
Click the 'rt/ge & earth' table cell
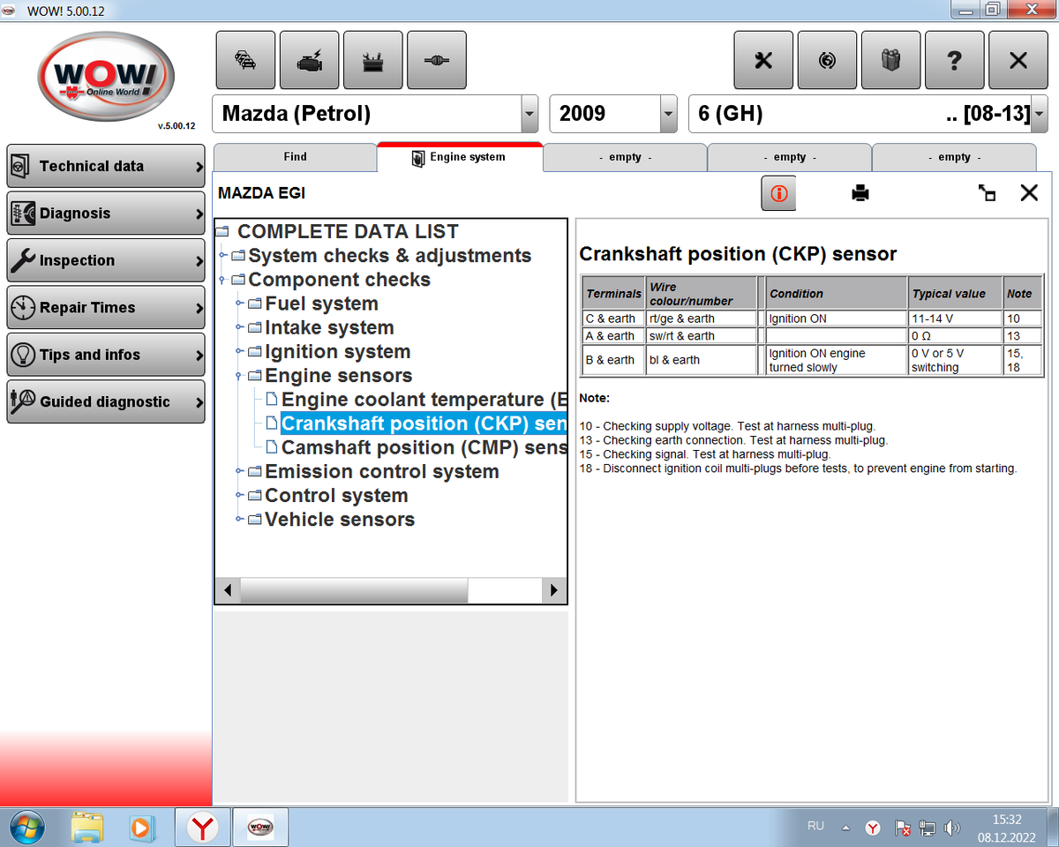click(702, 319)
